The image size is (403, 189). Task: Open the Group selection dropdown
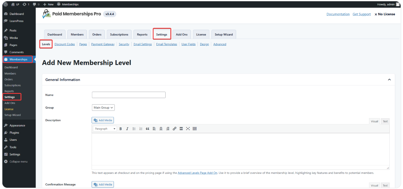[103, 107]
